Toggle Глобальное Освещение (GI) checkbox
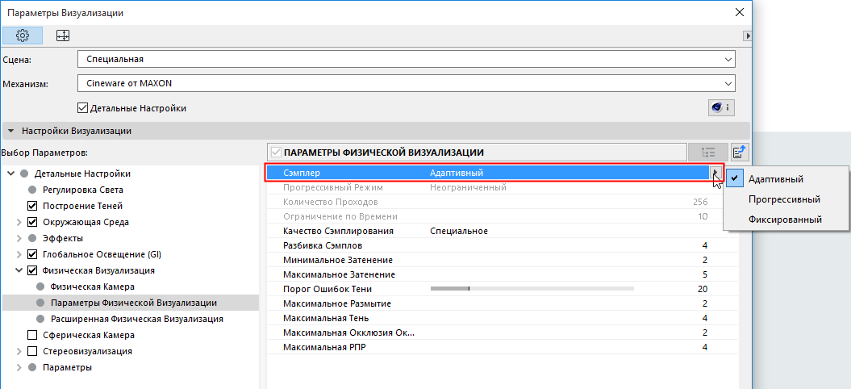Image resolution: width=851 pixels, height=389 pixels. [32, 254]
